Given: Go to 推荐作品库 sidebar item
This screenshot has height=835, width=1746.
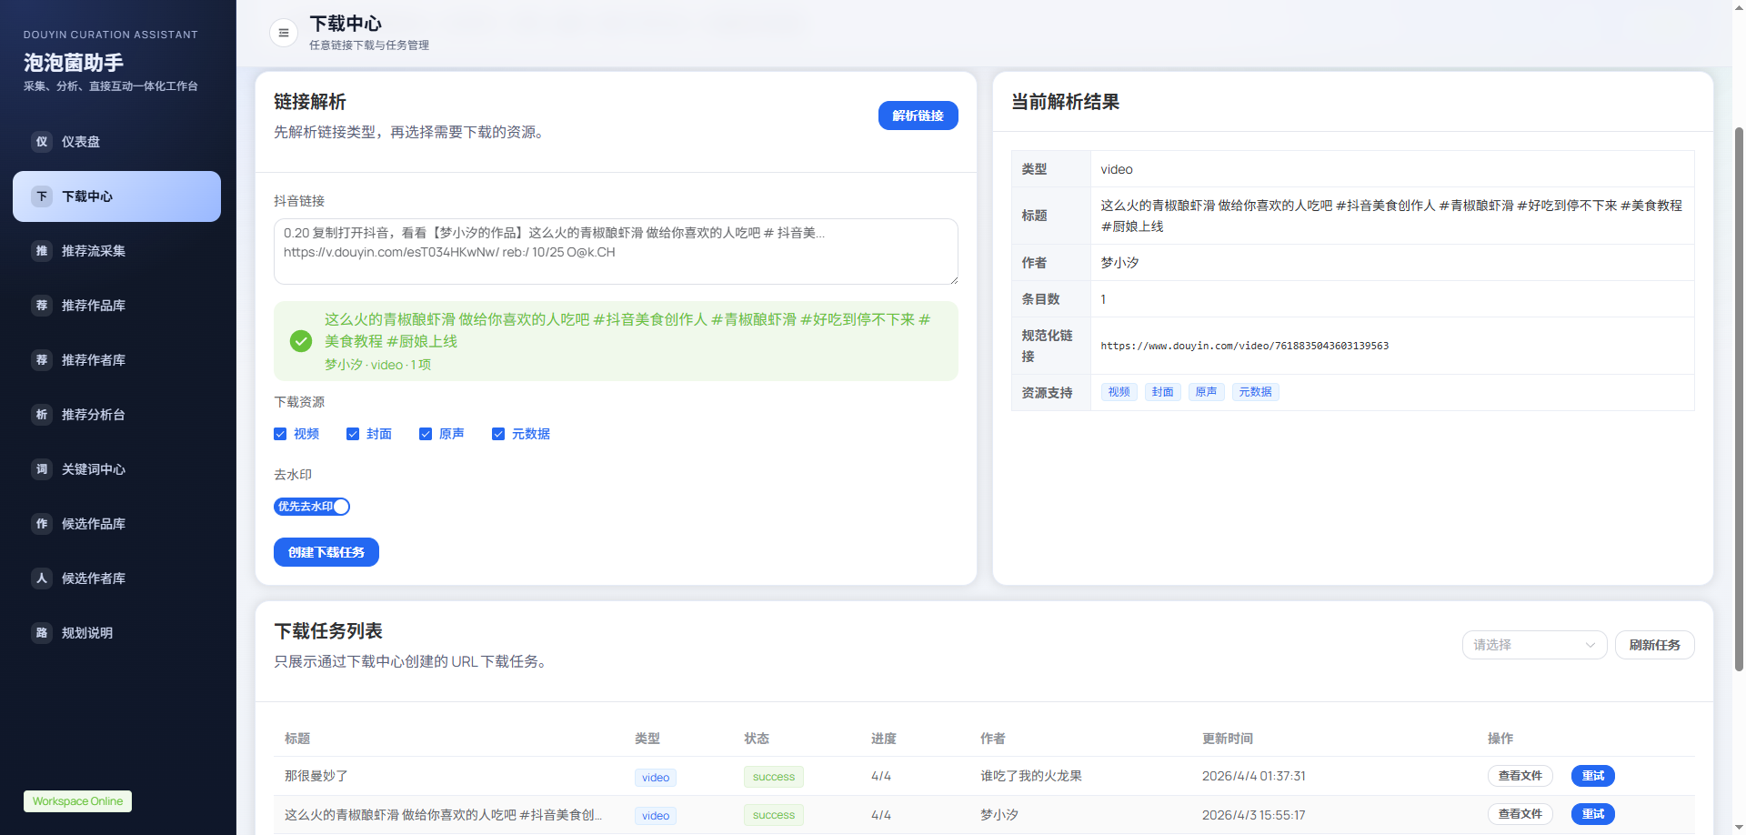Looking at the screenshot, I should (x=116, y=306).
